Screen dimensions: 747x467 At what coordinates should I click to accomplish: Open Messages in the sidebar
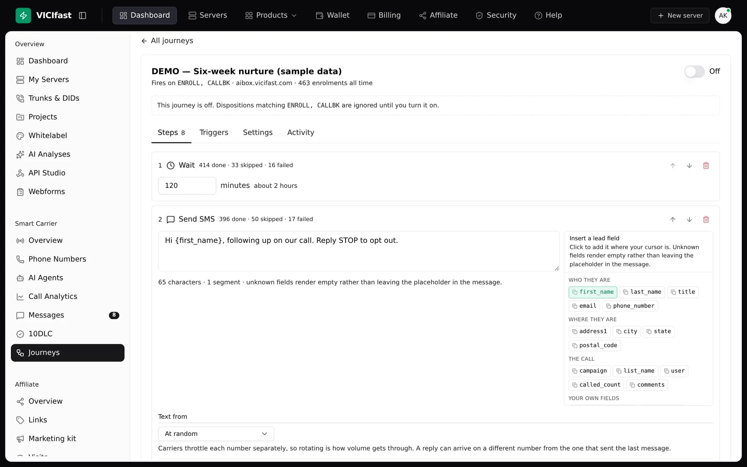point(68,315)
